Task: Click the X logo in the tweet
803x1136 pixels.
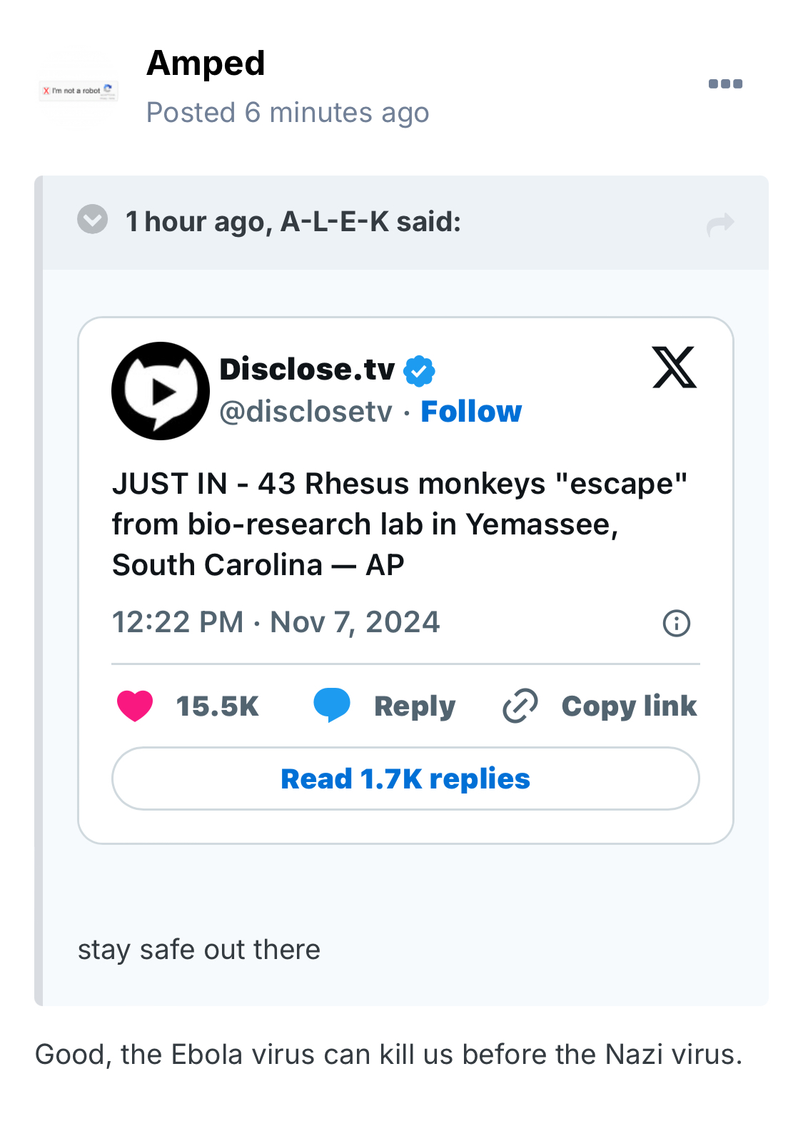Action: click(674, 367)
